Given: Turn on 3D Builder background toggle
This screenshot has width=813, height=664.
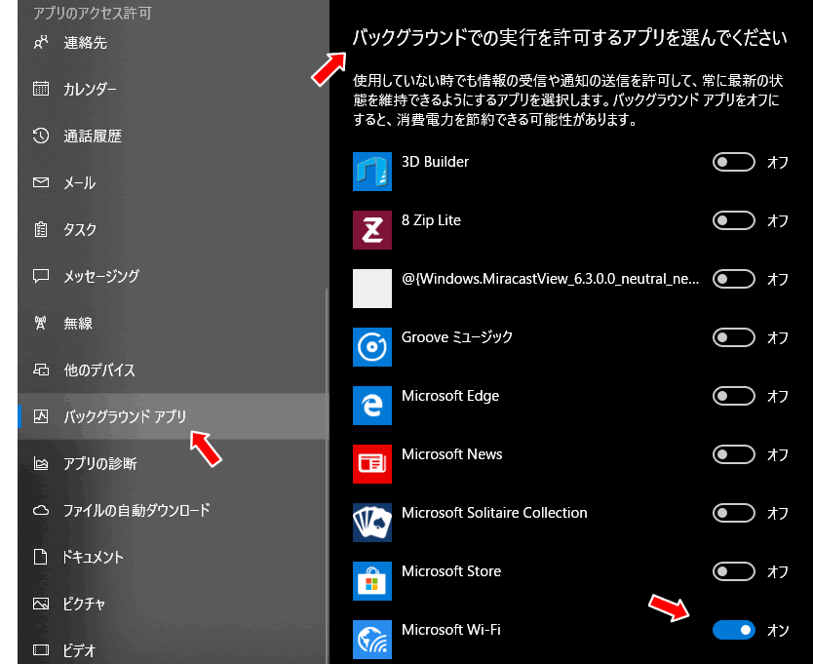Looking at the screenshot, I should [x=733, y=162].
